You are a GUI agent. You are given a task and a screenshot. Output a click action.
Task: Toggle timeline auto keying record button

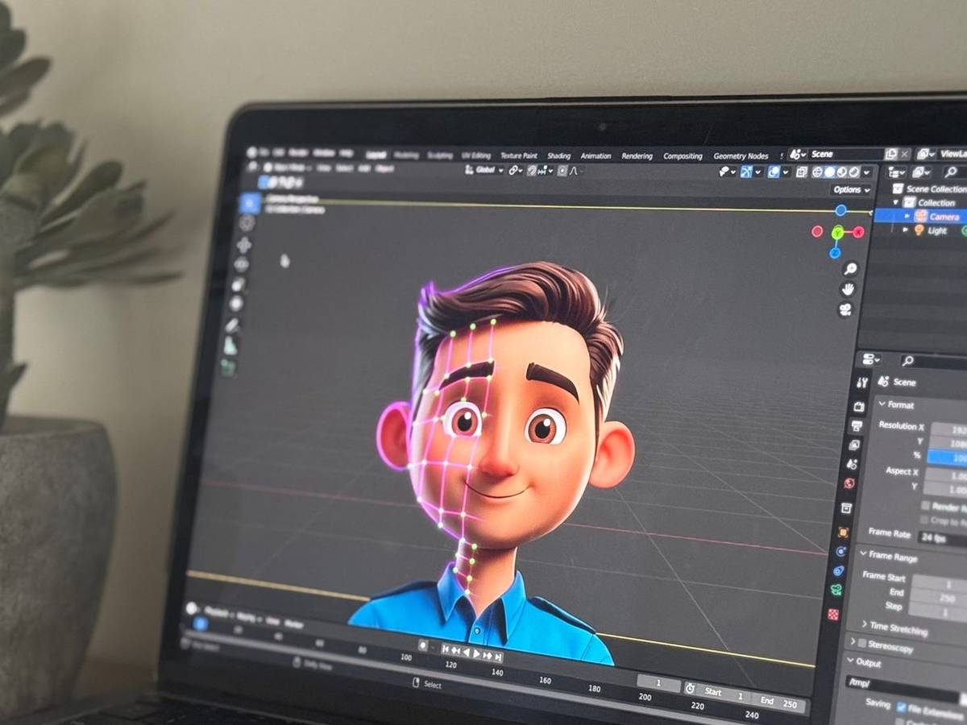(x=423, y=644)
